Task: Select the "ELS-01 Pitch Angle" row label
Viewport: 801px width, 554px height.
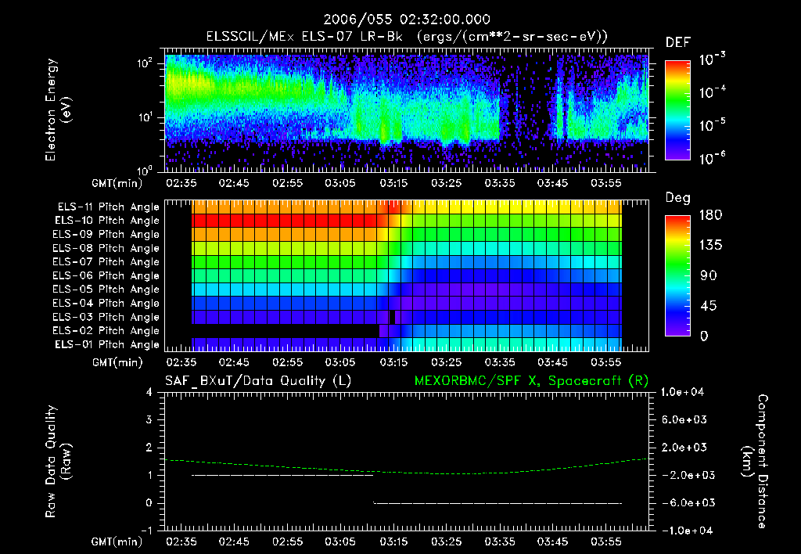Action: [107, 344]
